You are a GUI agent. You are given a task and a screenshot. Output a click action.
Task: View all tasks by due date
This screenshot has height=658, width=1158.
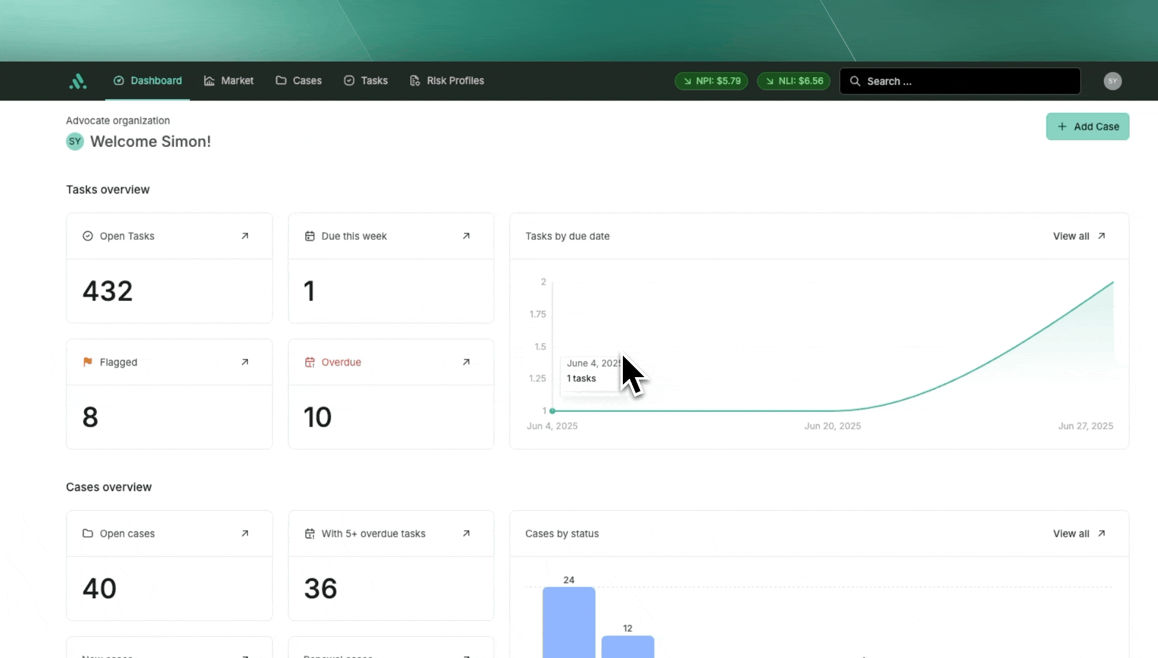click(x=1079, y=236)
